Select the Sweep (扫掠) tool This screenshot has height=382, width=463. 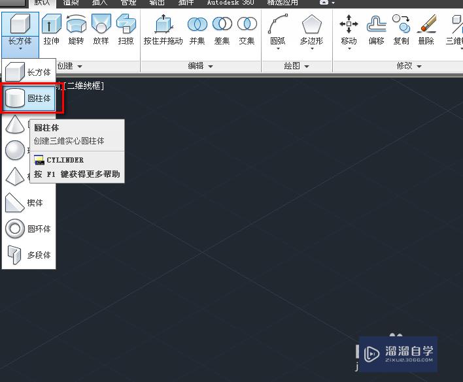pos(126,29)
